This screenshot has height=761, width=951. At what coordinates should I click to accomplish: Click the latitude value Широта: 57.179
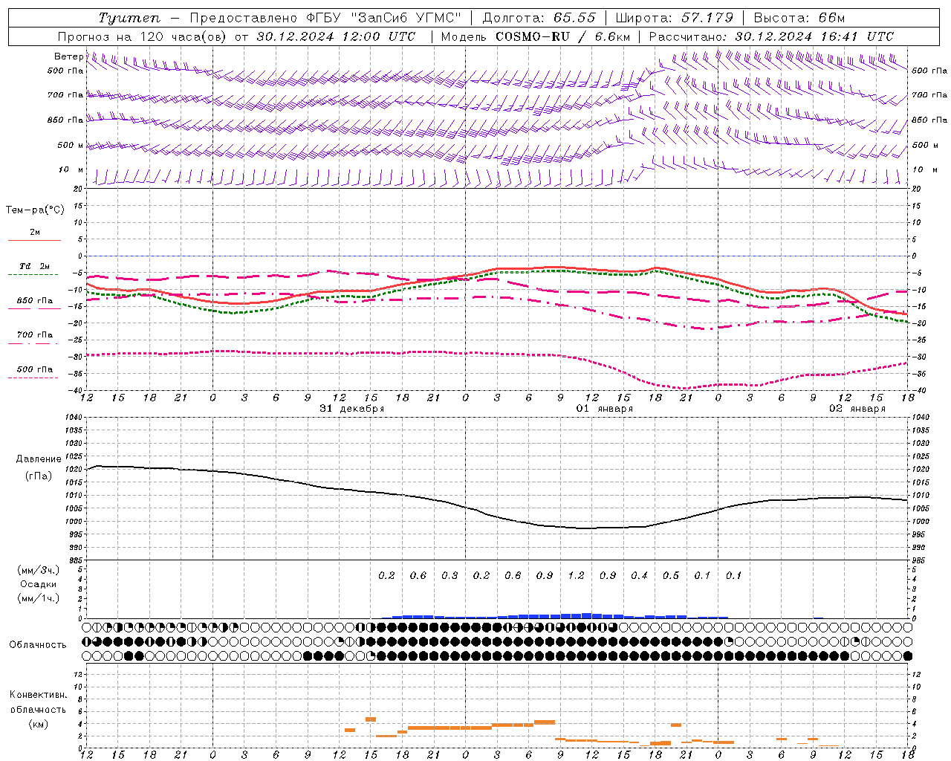click(x=674, y=18)
